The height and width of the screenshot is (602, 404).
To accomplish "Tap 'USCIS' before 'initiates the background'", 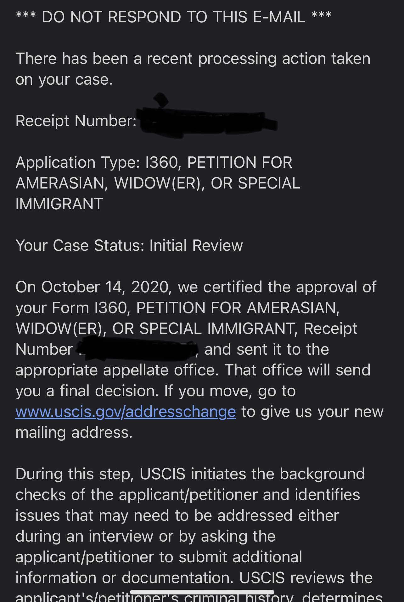I will click(162, 474).
